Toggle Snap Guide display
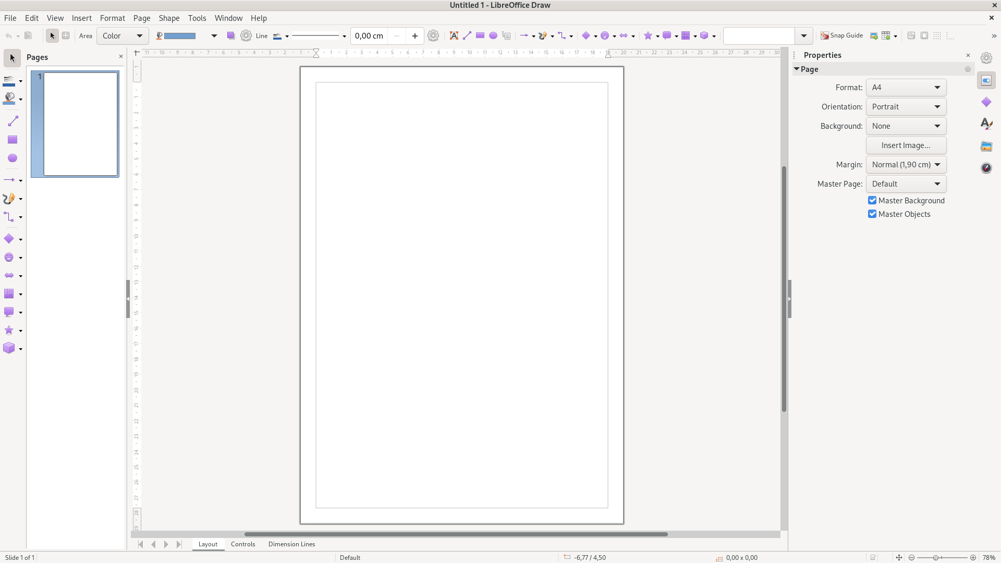The height and width of the screenshot is (563, 1001). pos(841,35)
